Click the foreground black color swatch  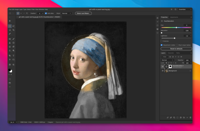(9, 70)
